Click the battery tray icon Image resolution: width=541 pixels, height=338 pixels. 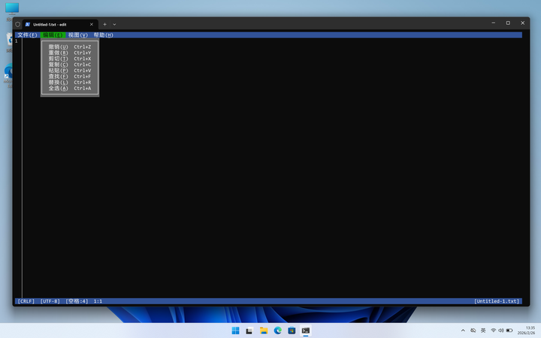509,330
